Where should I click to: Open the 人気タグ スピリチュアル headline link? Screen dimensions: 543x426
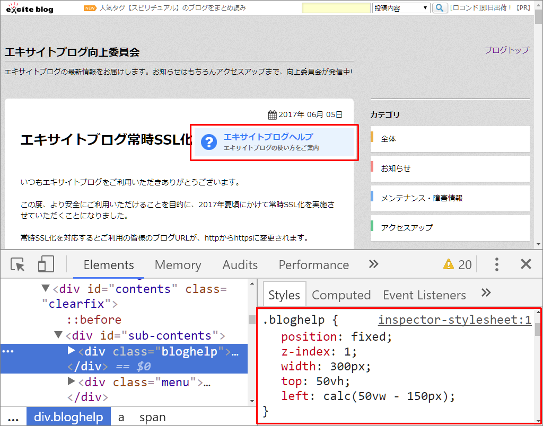(x=173, y=8)
